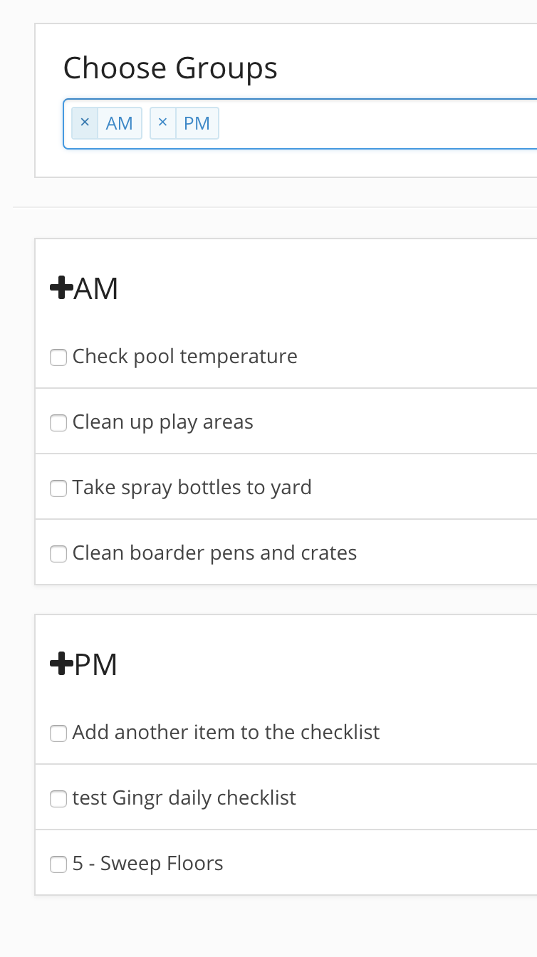
Task: Remove the PM group tag
Action: [x=162, y=122]
